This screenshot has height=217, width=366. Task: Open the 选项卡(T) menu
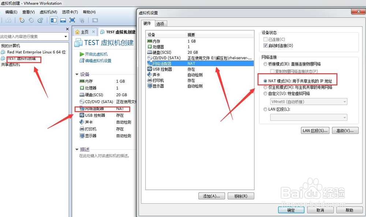pyautogui.click(x=70, y=12)
